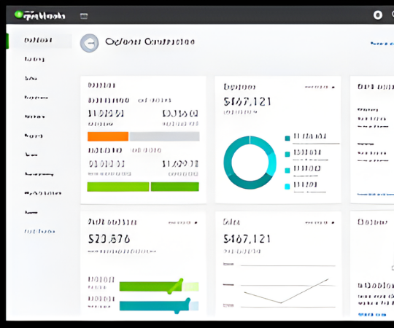Open period dropdown on first $167,121 card
The width and height of the screenshot is (394, 328).
tap(320, 87)
